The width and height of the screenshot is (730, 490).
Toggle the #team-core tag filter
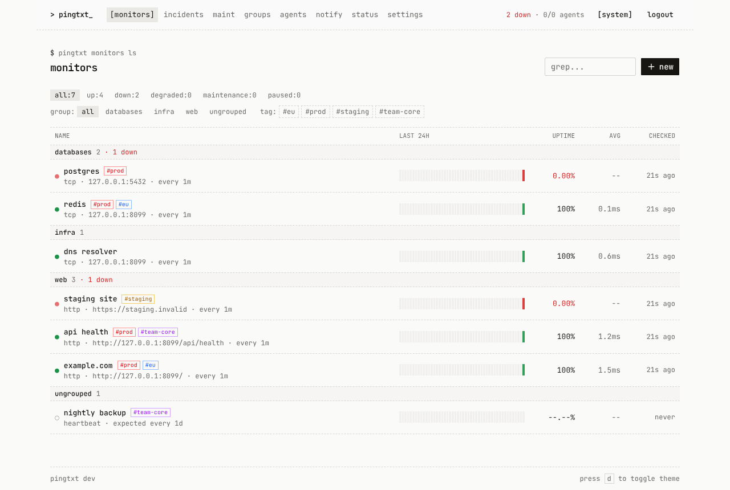click(400, 112)
